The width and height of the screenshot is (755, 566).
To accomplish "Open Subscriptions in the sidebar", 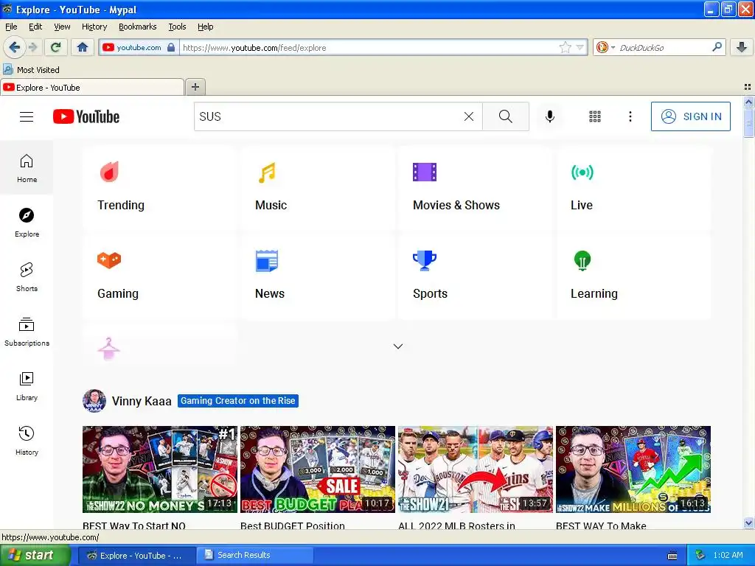I will tap(27, 332).
